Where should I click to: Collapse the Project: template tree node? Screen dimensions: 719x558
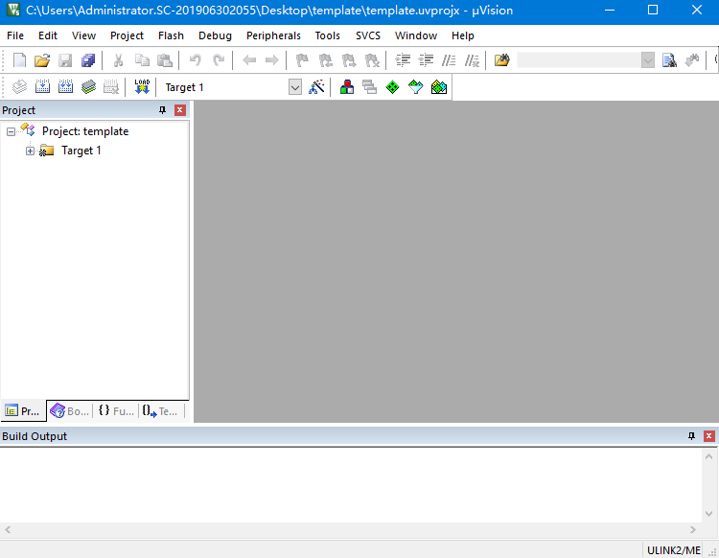(11, 132)
